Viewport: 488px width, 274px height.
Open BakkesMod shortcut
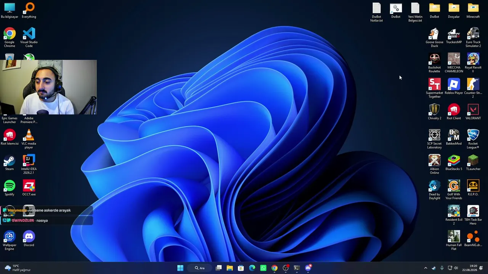tap(454, 137)
